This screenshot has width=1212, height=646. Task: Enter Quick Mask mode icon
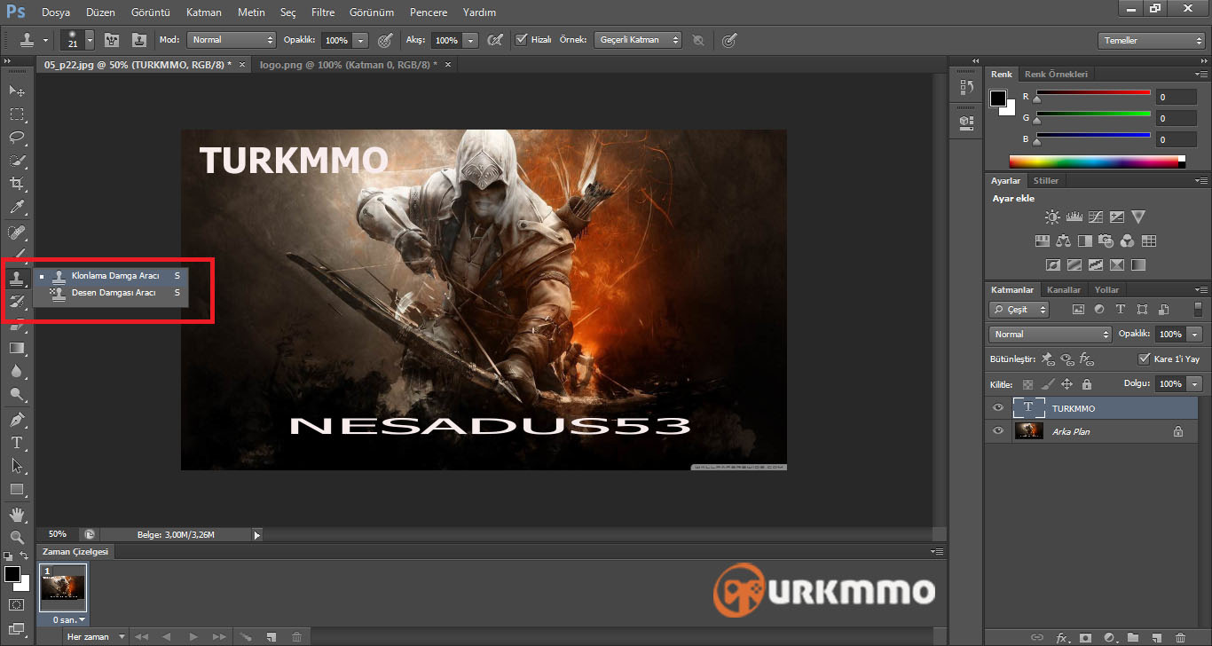coord(17,605)
